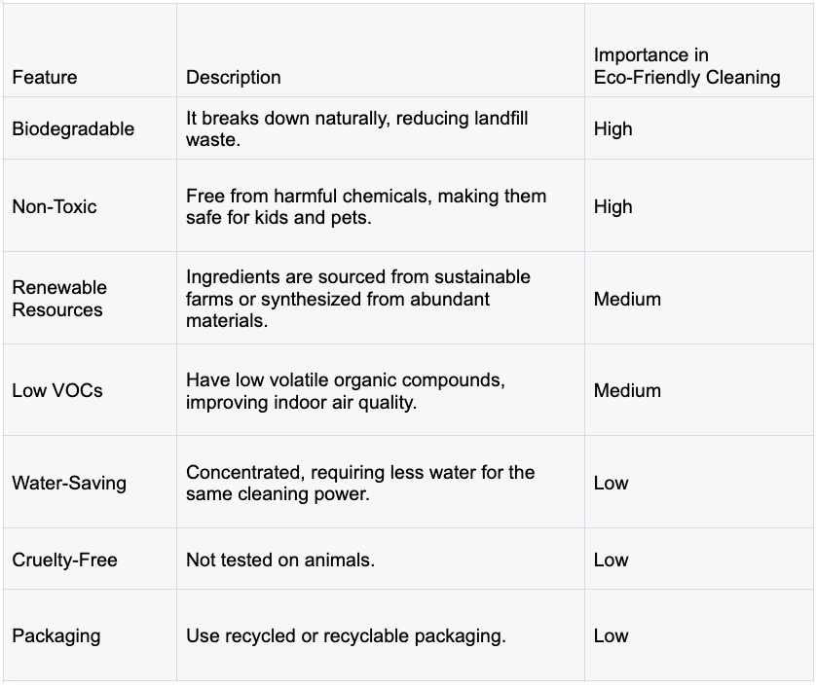Click the 'Ingredients are sourced' description cell
The width and height of the screenshot is (816, 687).
pyautogui.click(x=381, y=298)
